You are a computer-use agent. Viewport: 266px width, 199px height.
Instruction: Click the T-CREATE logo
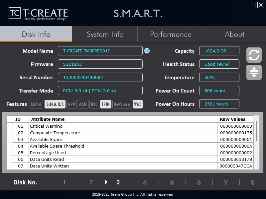click(x=38, y=13)
